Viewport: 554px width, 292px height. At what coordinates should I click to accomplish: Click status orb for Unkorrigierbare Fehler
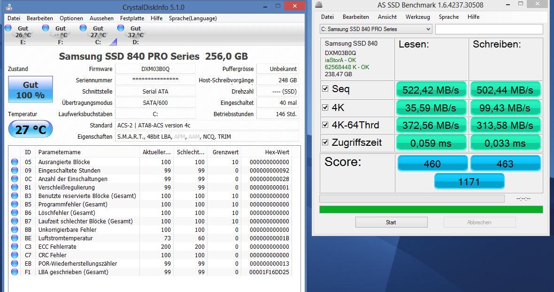[x=15, y=230]
